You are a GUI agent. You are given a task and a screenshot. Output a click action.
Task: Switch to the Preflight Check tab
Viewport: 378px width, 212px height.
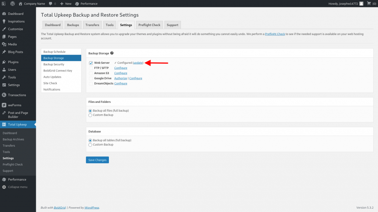point(149,25)
